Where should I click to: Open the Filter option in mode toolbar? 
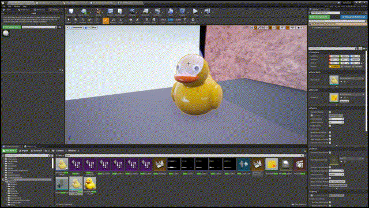pos(184,21)
